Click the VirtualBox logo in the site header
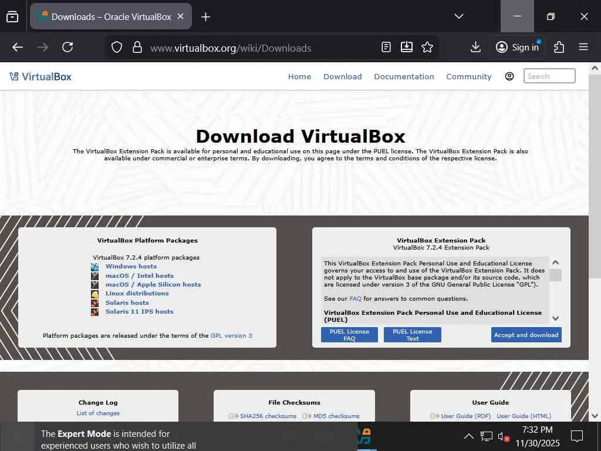This screenshot has width=601, height=451. point(40,77)
